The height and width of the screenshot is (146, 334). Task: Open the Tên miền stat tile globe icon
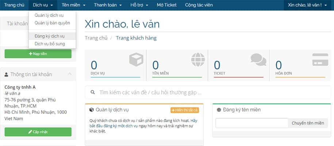click(198, 59)
